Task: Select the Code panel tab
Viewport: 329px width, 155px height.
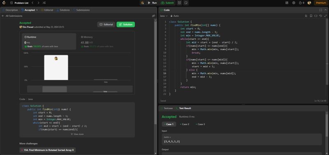Action: coord(165,10)
